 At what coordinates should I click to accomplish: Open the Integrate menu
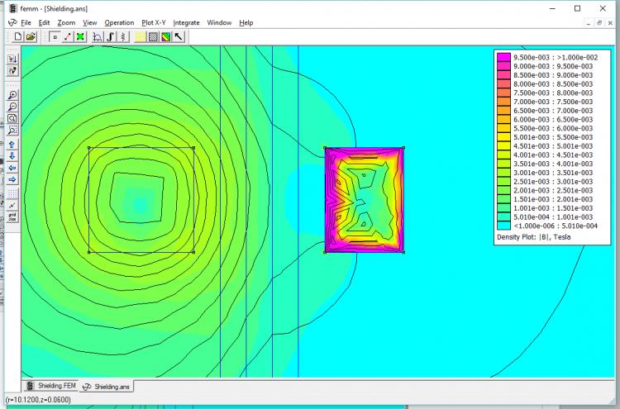click(186, 22)
